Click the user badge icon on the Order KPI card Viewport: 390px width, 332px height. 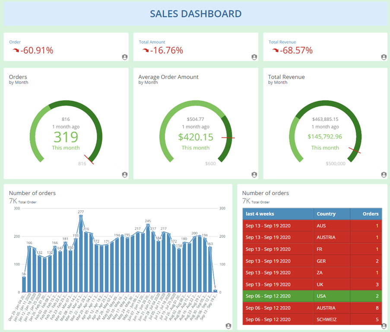[124, 57]
